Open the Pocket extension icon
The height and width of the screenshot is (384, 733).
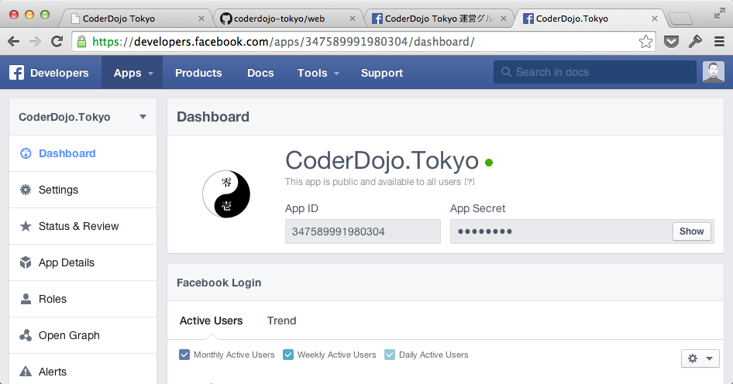pyautogui.click(x=671, y=42)
